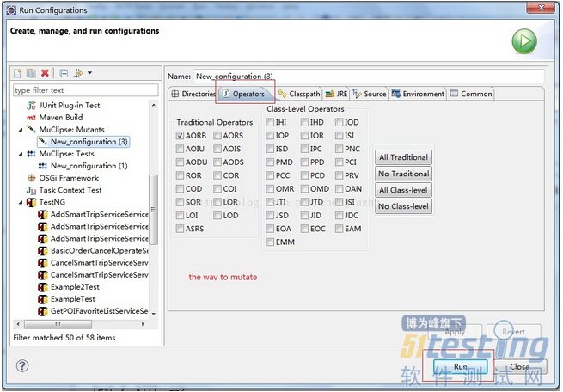The height and width of the screenshot is (392, 563).
Task: Click the Run button
Action: pyautogui.click(x=461, y=367)
